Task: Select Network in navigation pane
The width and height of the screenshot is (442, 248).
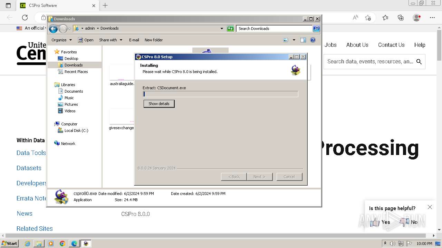Action: point(68,144)
